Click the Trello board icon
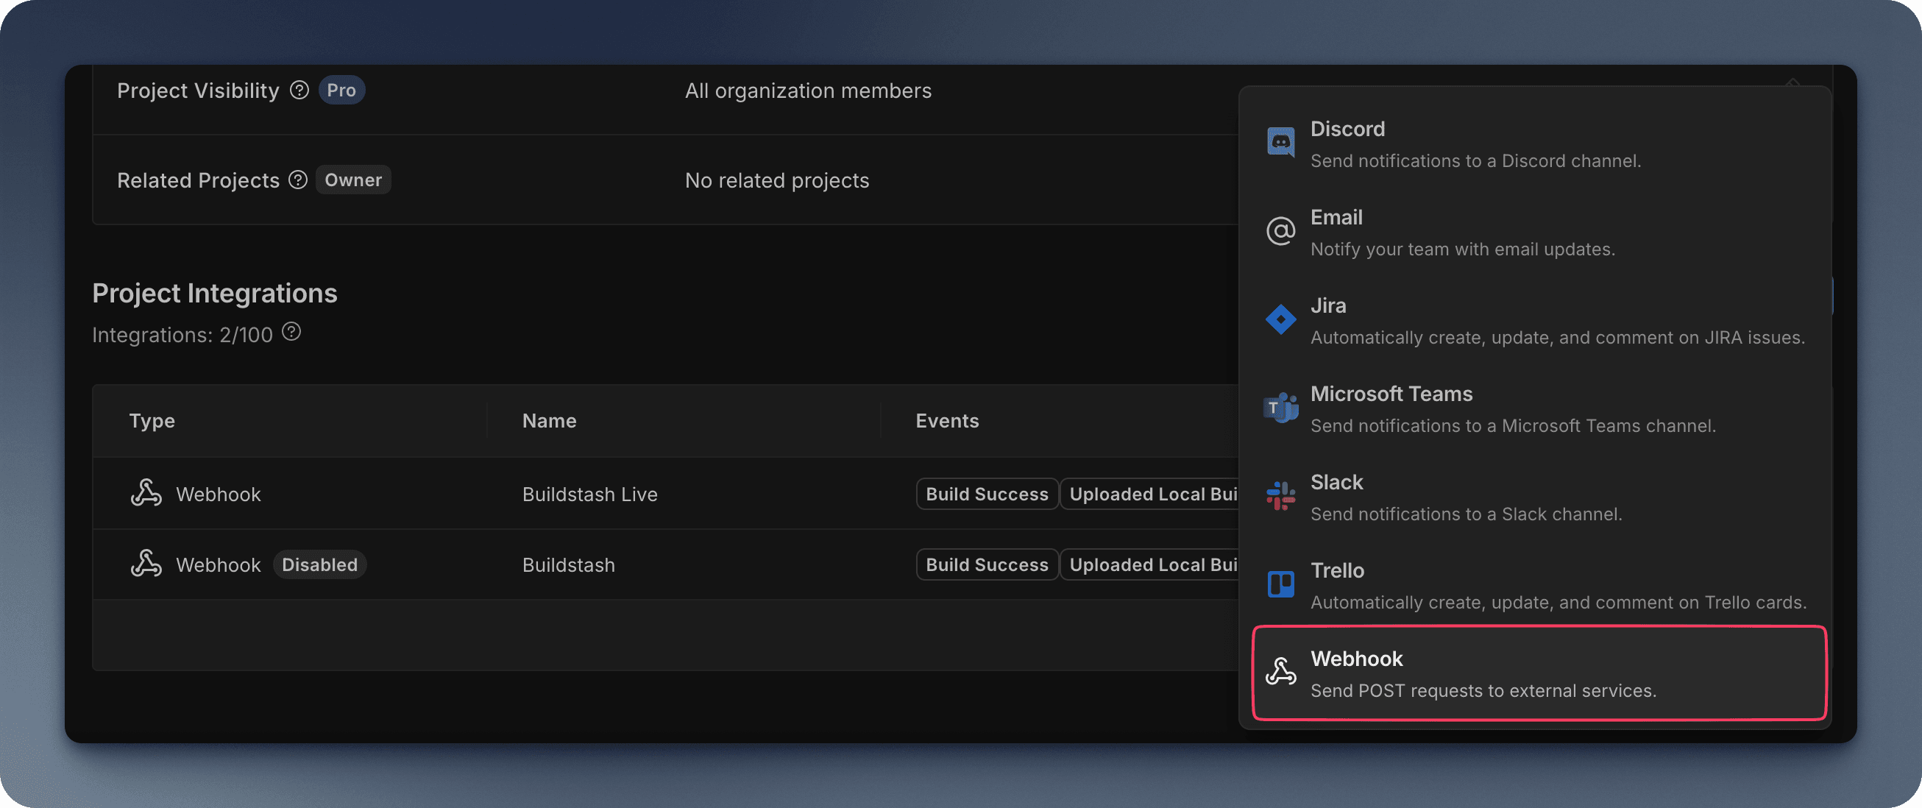 1280,584
